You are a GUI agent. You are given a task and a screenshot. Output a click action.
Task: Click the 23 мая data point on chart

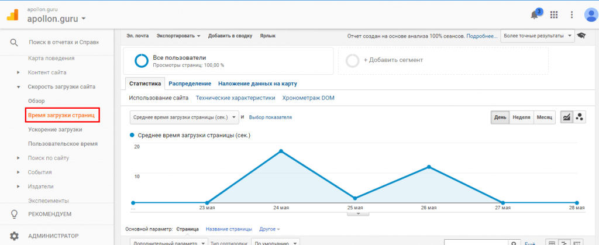tap(207, 203)
